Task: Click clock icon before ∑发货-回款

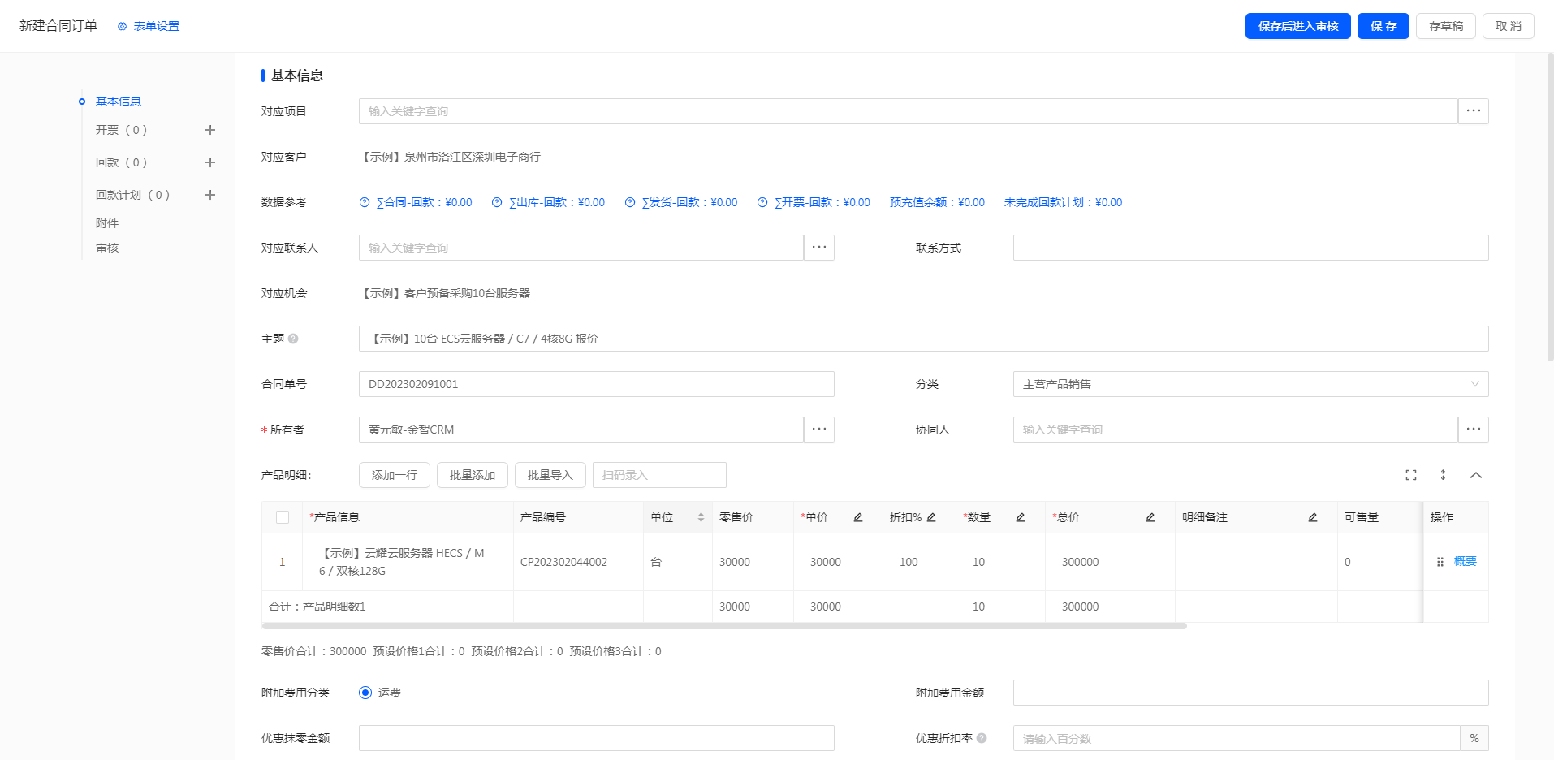Action: point(630,202)
